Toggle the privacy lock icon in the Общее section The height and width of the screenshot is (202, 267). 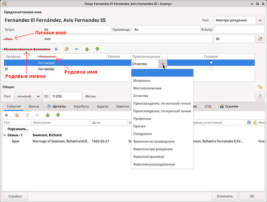click(260, 87)
